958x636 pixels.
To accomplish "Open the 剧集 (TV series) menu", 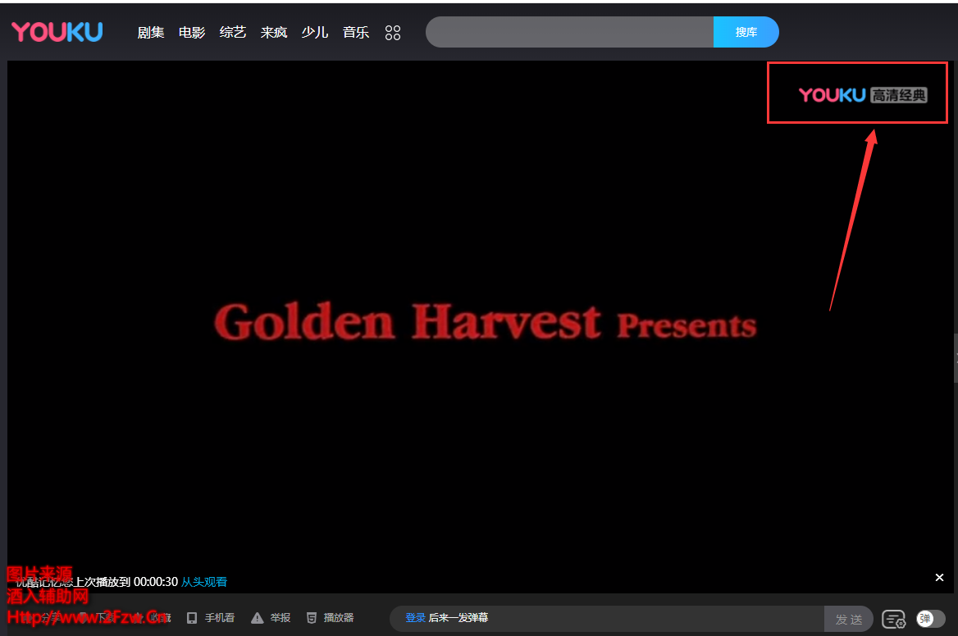I will pos(151,32).
